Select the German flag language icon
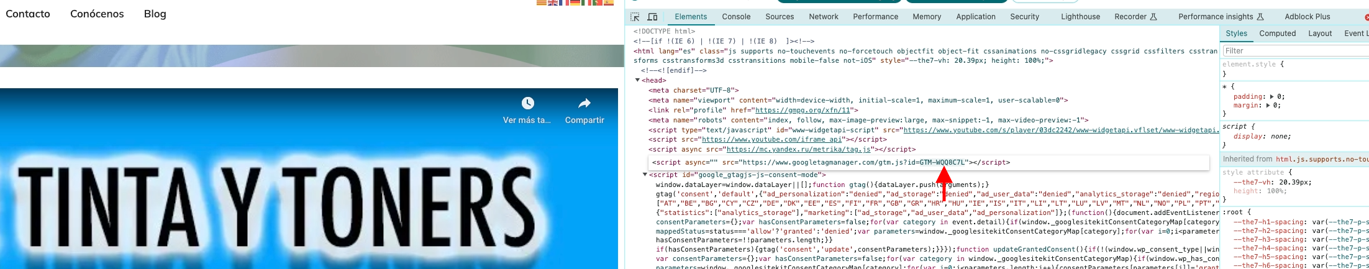 pos(575,2)
